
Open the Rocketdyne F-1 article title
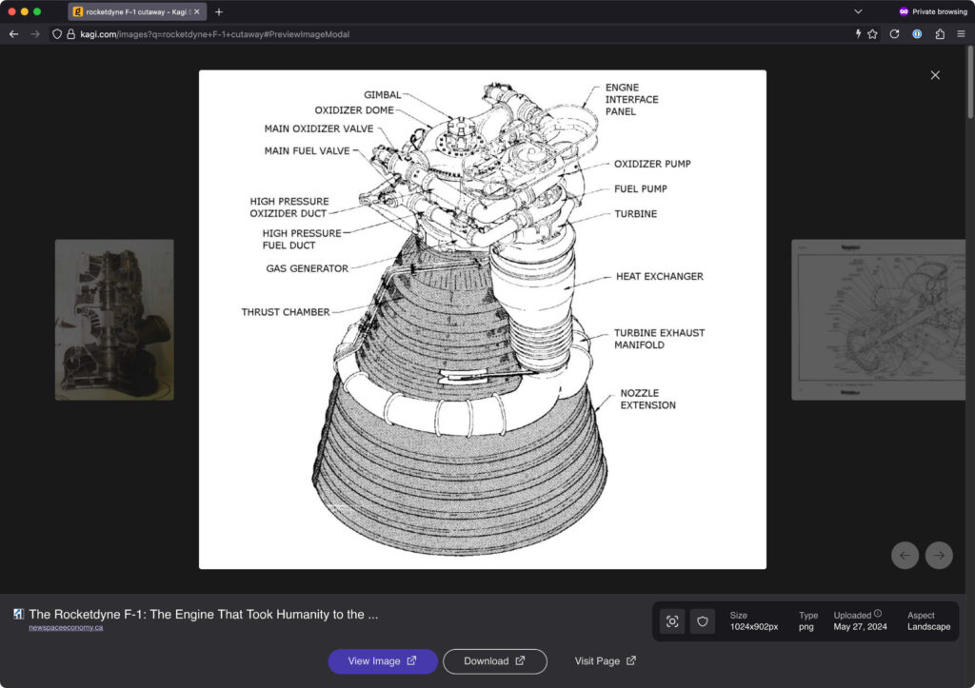point(204,614)
